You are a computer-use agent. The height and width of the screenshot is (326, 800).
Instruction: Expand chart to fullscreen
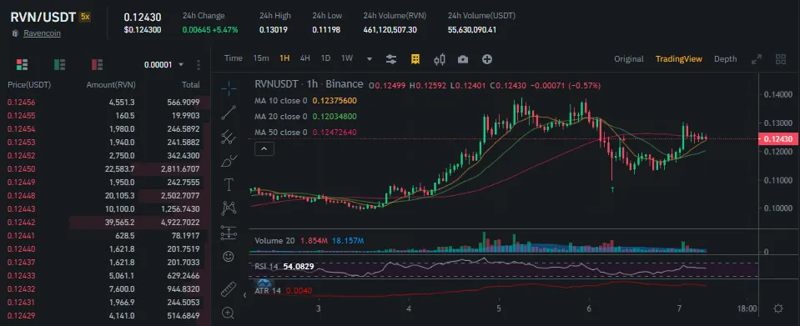757,59
